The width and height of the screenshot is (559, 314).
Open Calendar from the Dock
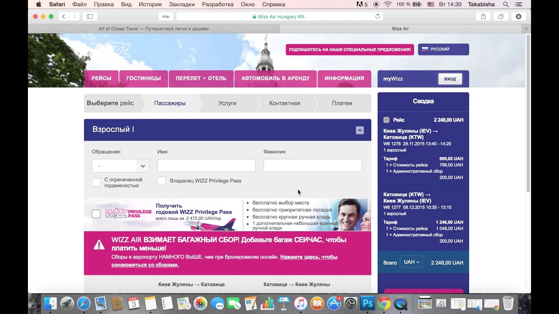pos(134,304)
